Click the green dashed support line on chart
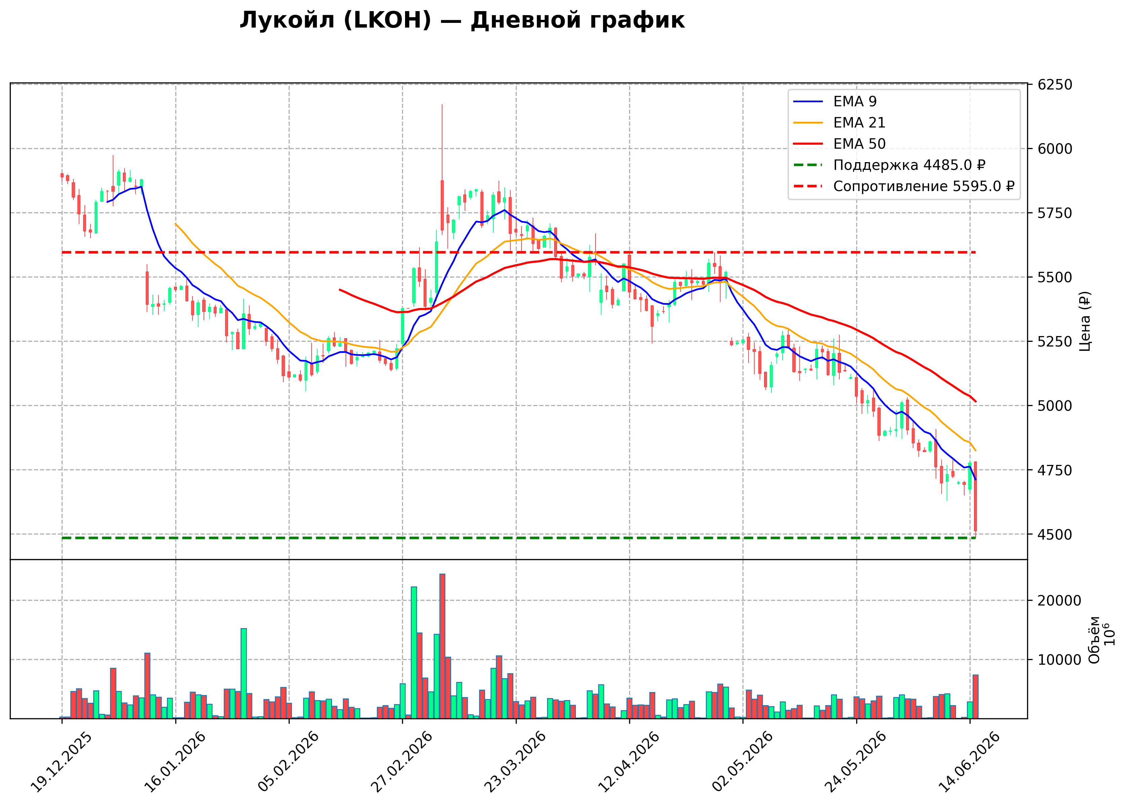This screenshot has width=1128, height=805. [x=518, y=538]
